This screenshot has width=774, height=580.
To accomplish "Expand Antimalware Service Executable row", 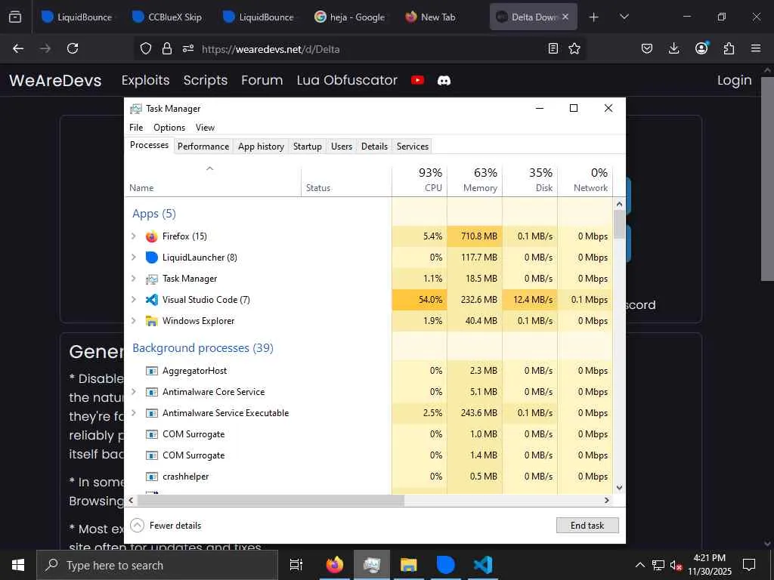I will (133, 413).
